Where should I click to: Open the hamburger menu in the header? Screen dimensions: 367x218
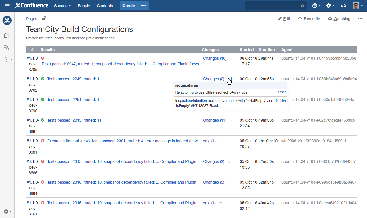click(7, 6)
